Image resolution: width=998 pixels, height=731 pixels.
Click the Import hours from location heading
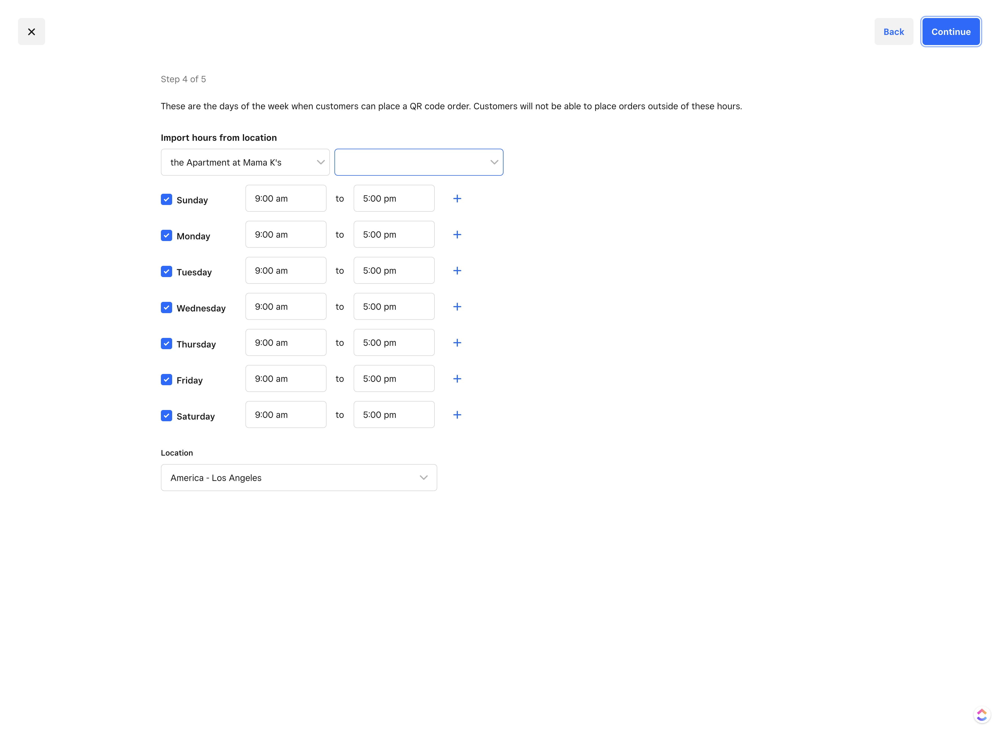point(218,138)
